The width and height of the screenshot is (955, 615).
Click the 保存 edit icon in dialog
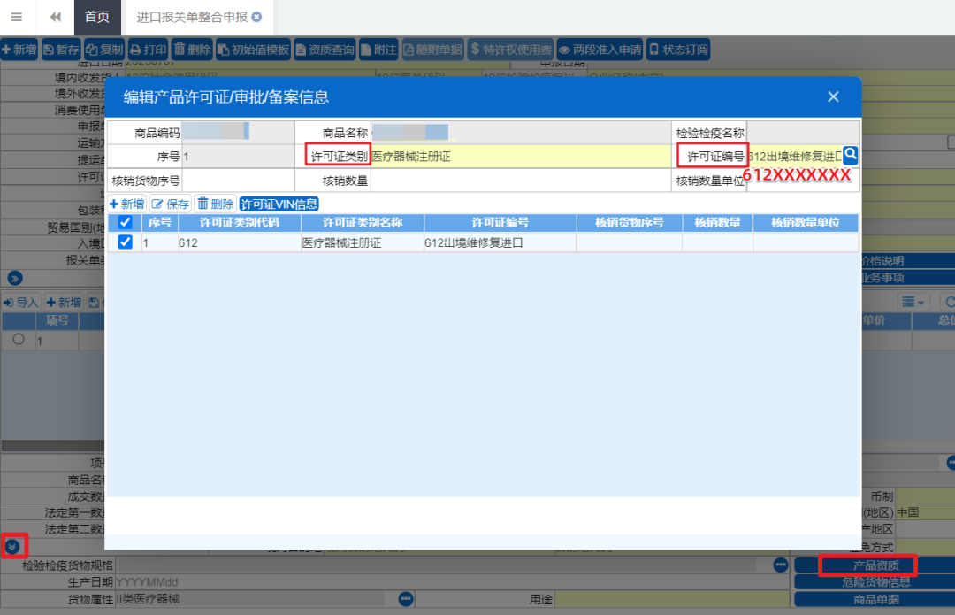157,204
